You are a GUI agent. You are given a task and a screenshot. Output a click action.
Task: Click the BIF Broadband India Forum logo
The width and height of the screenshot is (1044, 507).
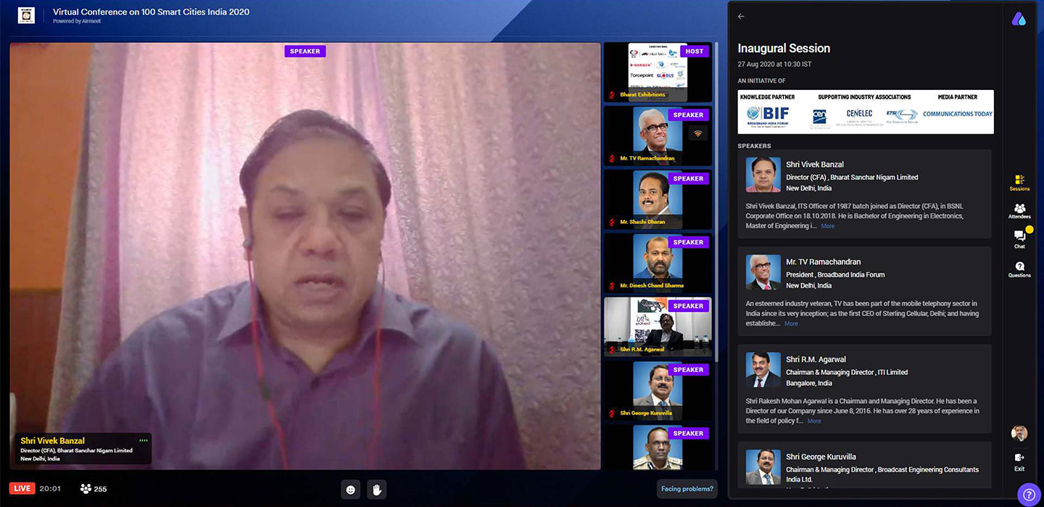click(x=768, y=117)
